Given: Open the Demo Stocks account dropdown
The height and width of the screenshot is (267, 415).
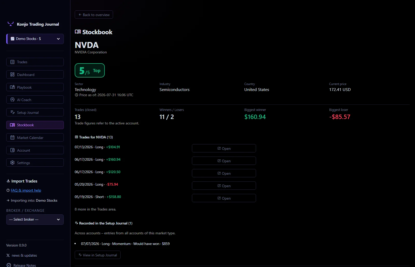Looking at the screenshot, I should (35, 39).
